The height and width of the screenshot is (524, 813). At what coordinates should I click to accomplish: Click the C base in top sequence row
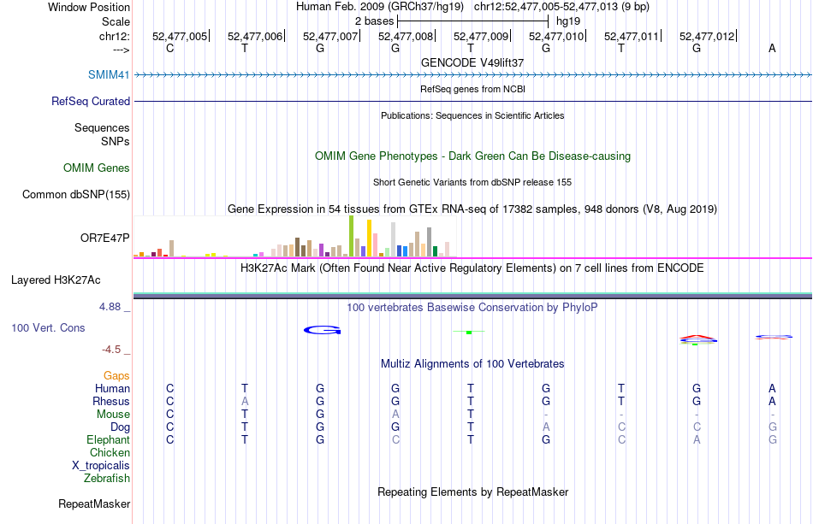[169, 48]
